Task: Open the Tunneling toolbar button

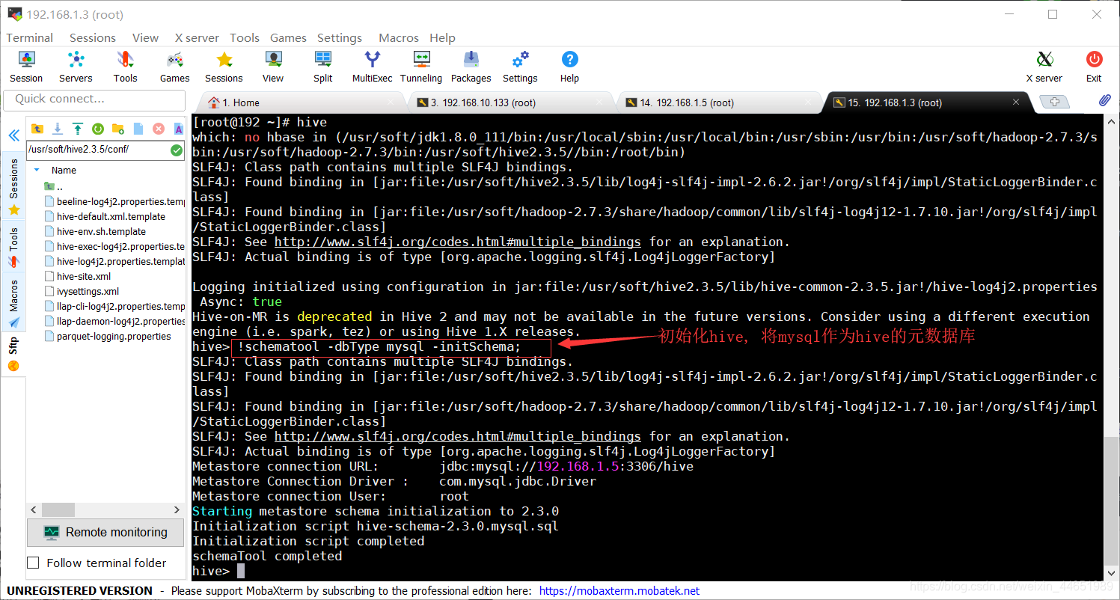Action: tap(421, 67)
